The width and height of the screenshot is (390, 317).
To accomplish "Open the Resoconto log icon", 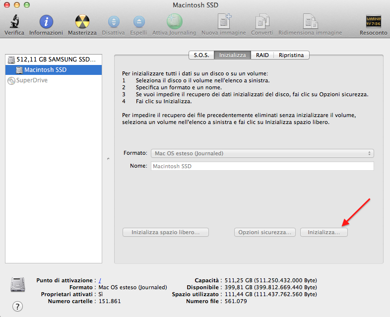I will [x=373, y=21].
